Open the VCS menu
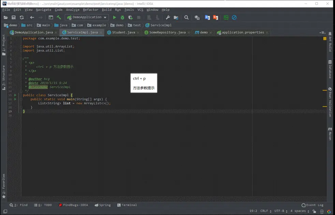 click(140, 10)
